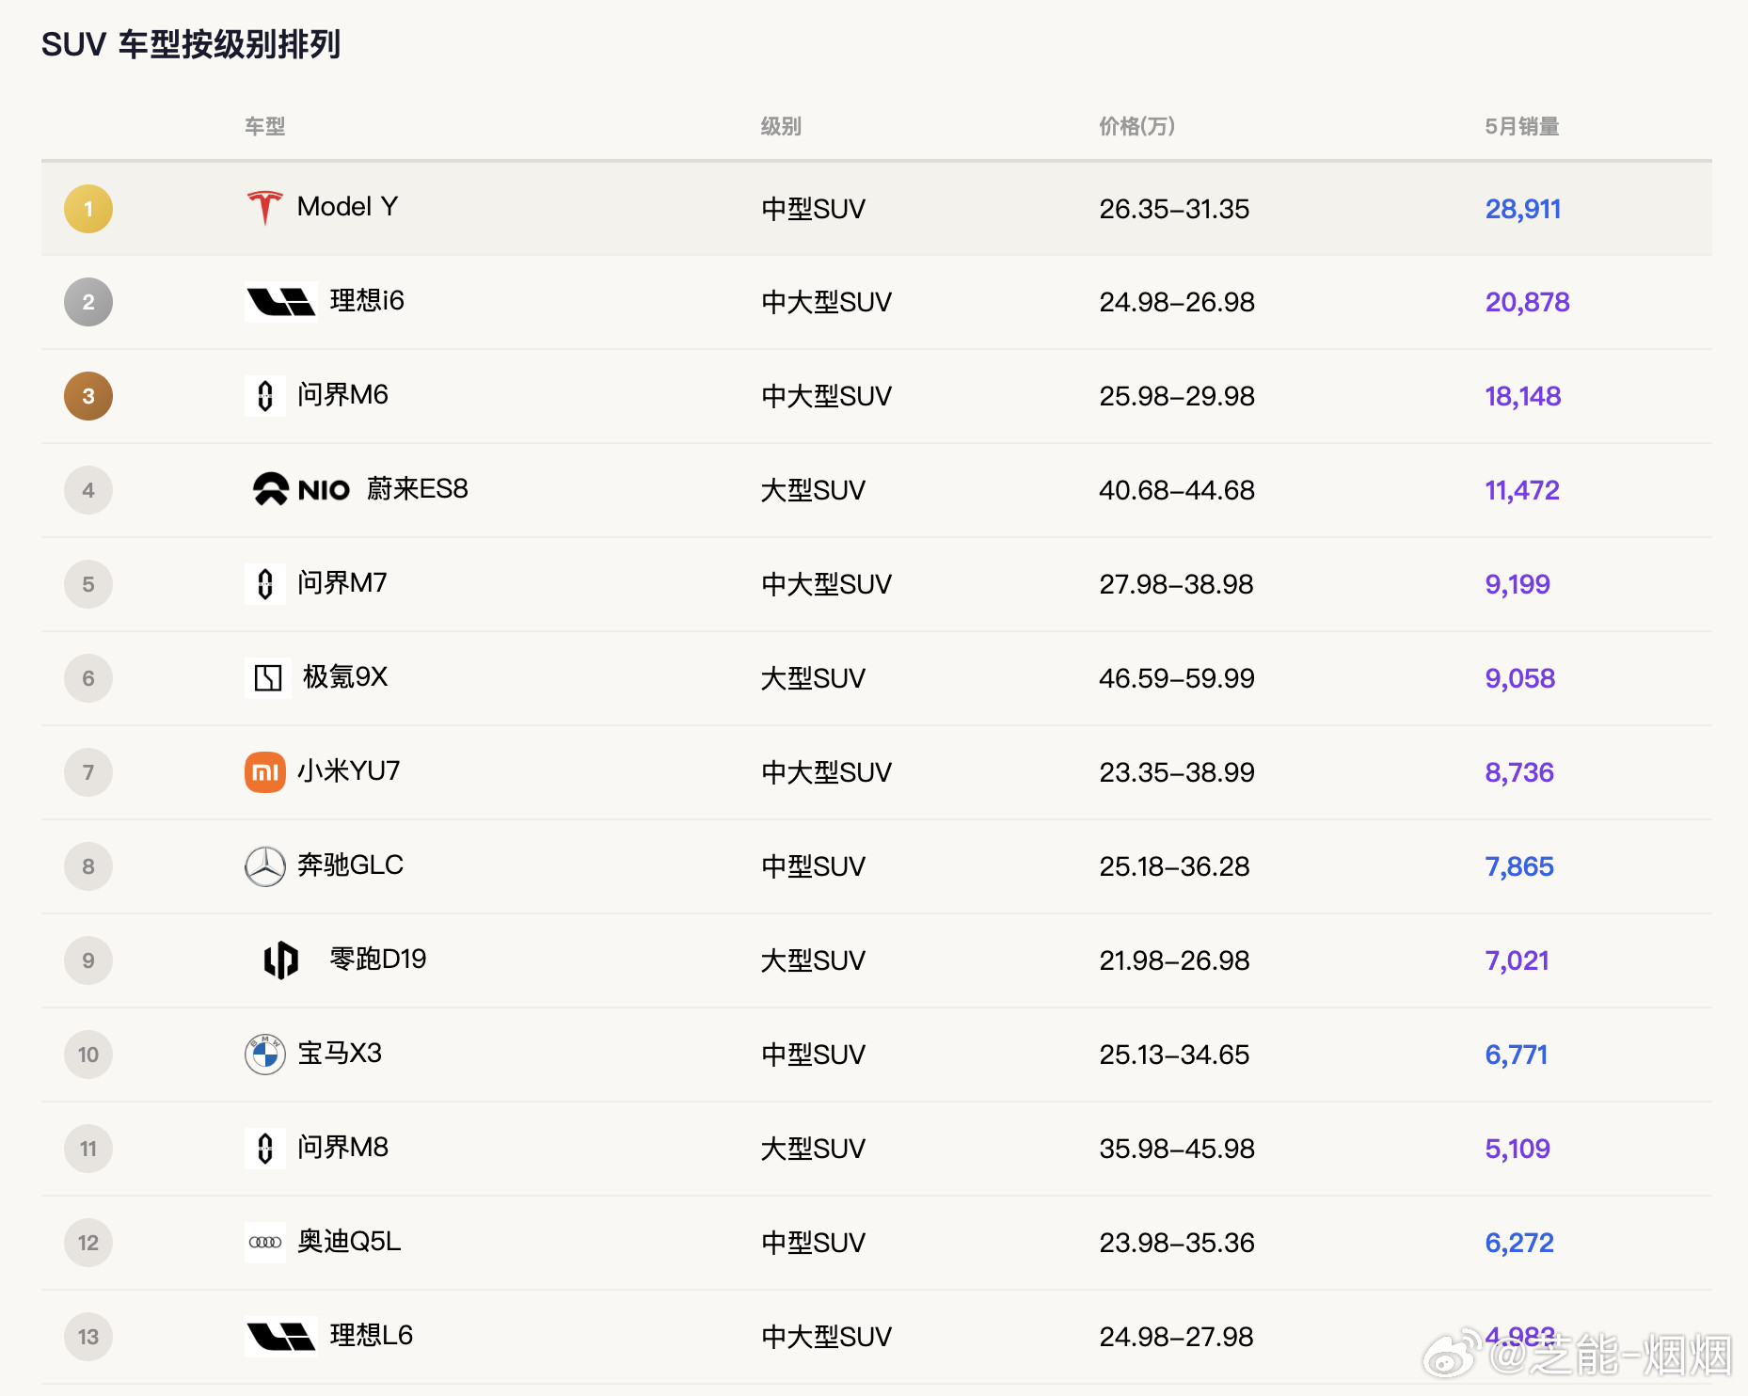Click sales figure 7,865
Screen dimensions: 1748x1396
click(x=1519, y=866)
